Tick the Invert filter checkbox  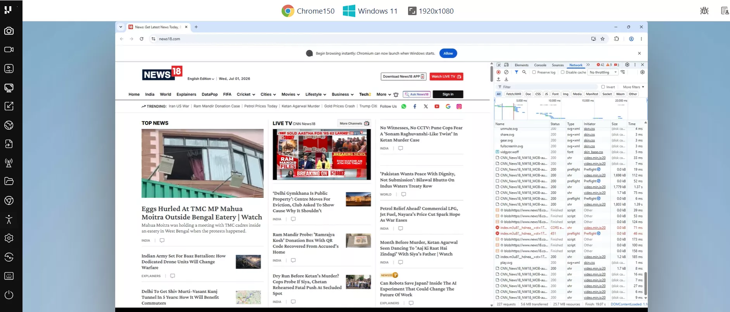coord(603,87)
